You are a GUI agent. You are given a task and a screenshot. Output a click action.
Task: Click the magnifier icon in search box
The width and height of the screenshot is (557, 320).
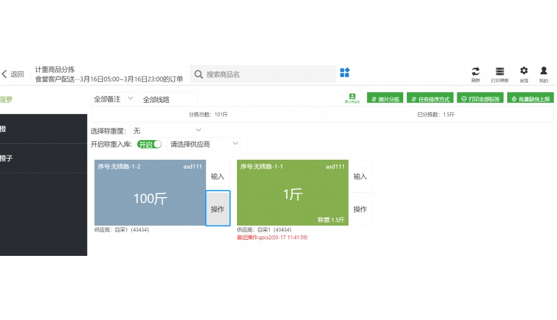199,74
